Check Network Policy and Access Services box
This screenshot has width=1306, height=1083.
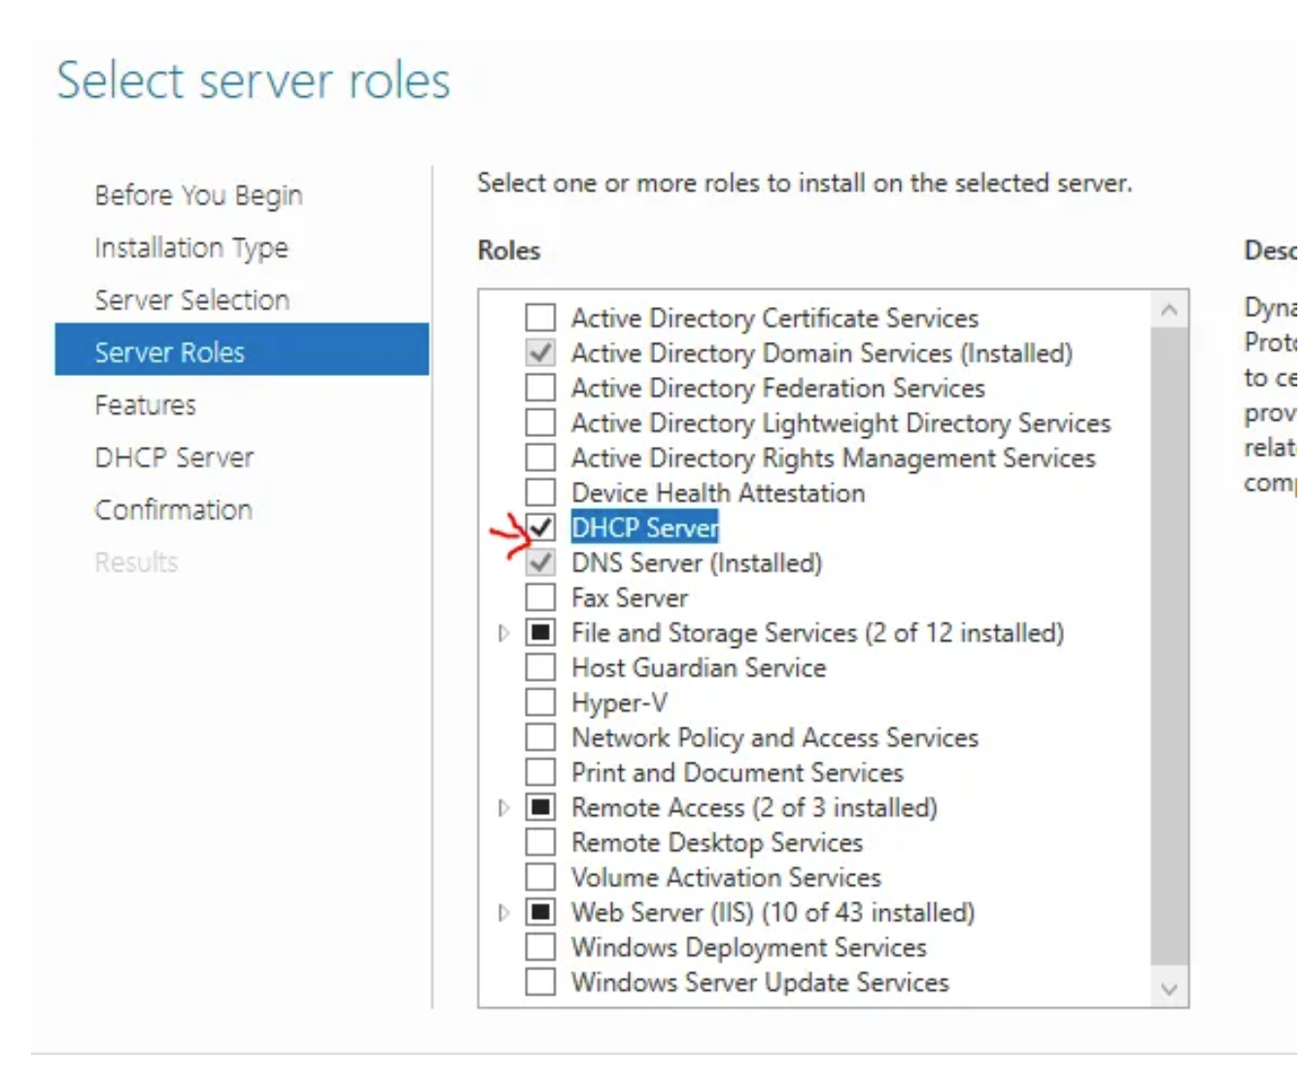540,737
